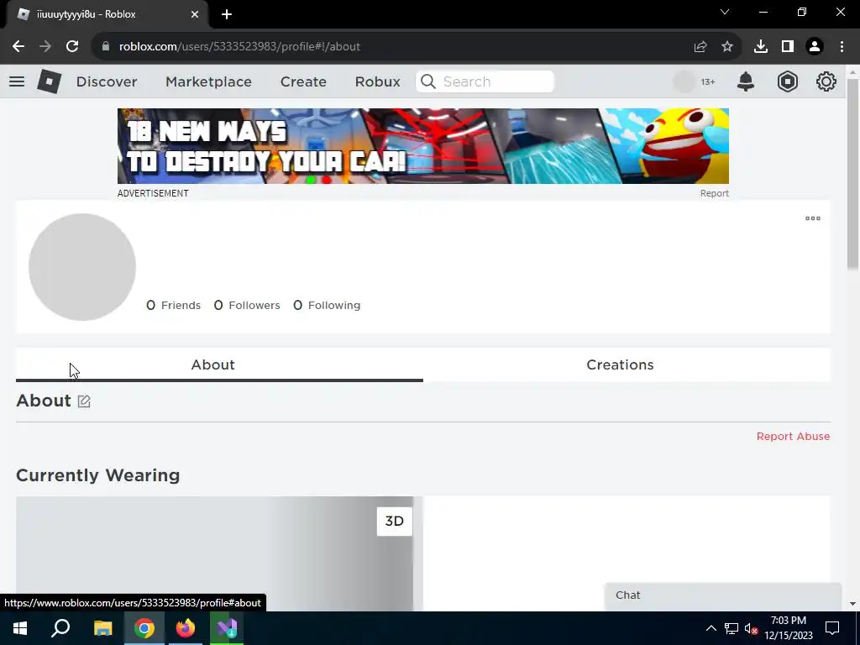Open Chrome downloads icon
The width and height of the screenshot is (860, 645).
(761, 47)
